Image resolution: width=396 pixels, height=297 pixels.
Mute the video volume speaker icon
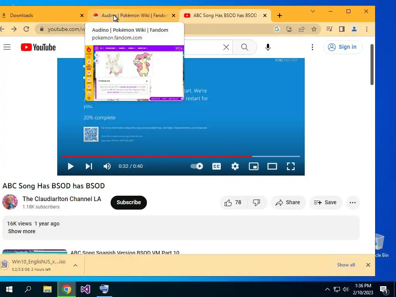pos(107,166)
